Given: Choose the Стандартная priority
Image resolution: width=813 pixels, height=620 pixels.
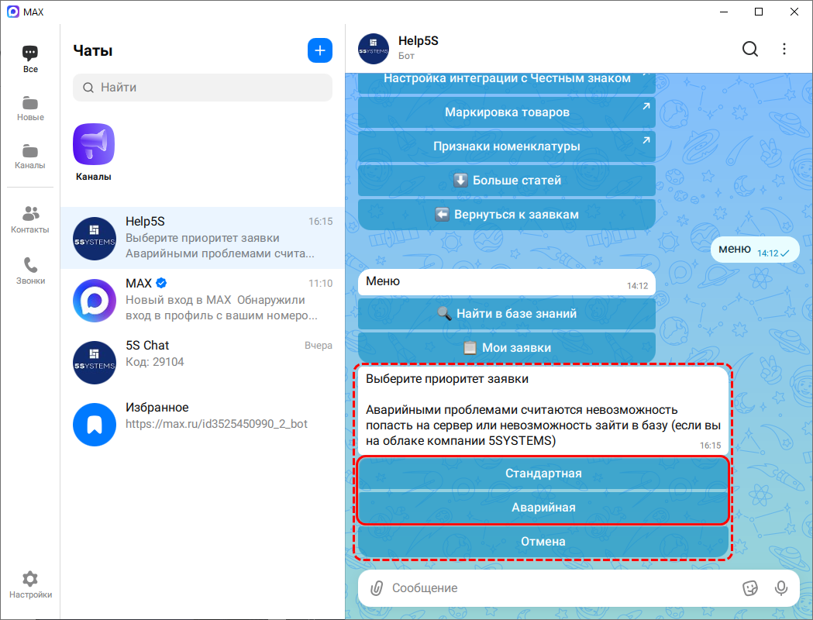Looking at the screenshot, I should click(543, 474).
